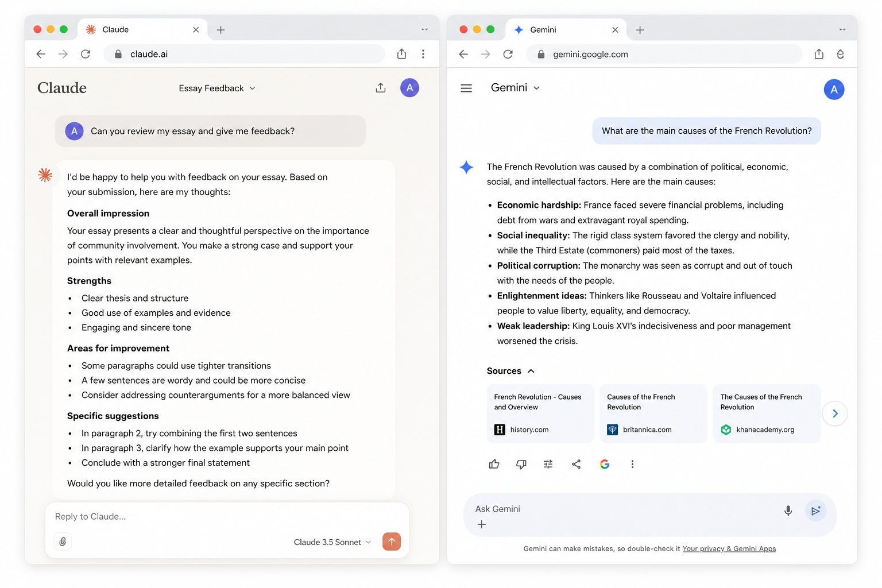This screenshot has width=882, height=588.
Task: Click share icon in Gemini browser toolbar
Action: click(x=819, y=54)
